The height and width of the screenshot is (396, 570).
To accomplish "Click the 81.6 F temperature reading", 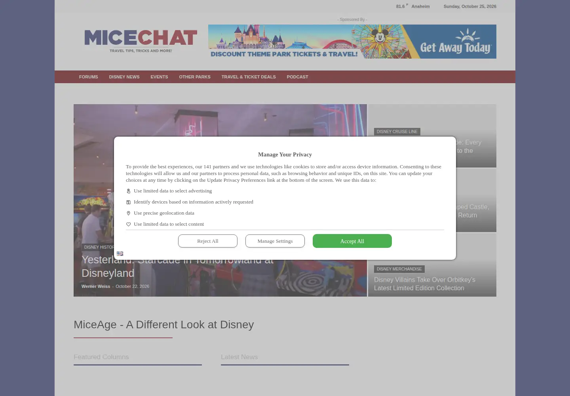I will [402, 6].
